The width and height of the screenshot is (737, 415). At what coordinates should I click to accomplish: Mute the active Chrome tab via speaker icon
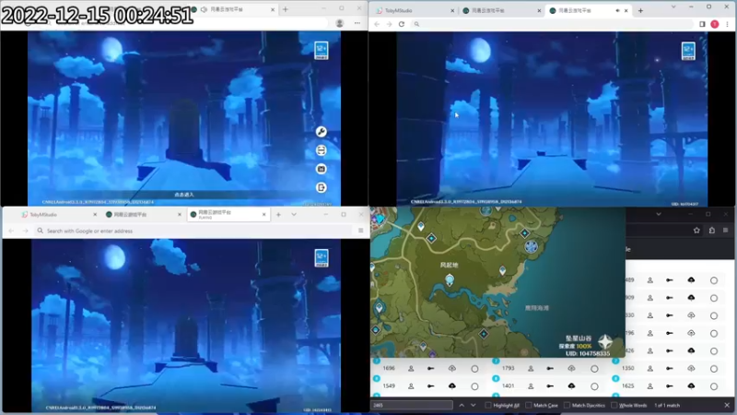[x=617, y=10]
